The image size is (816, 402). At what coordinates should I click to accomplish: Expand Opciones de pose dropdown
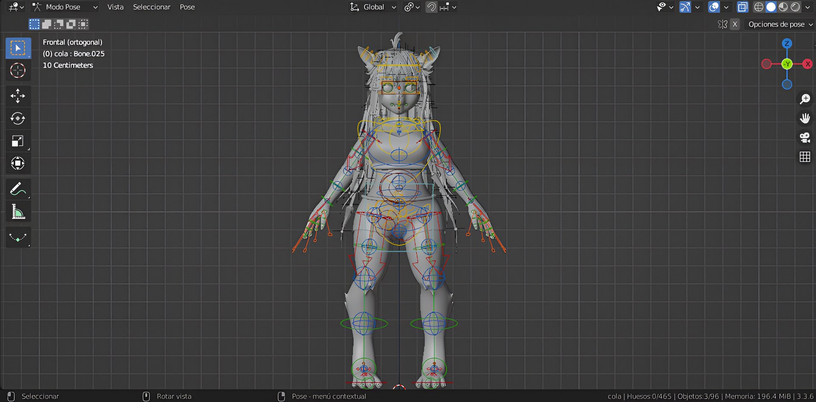(780, 24)
